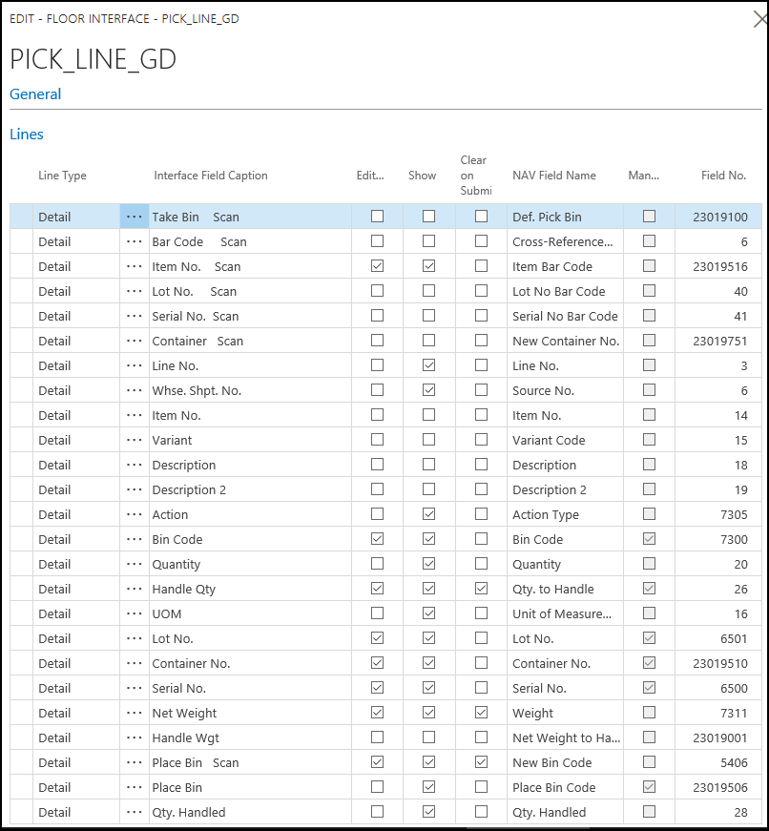Expand the General section
769x831 pixels.
coord(35,94)
